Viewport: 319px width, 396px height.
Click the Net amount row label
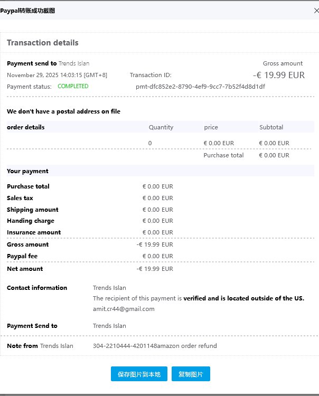pos(25,269)
